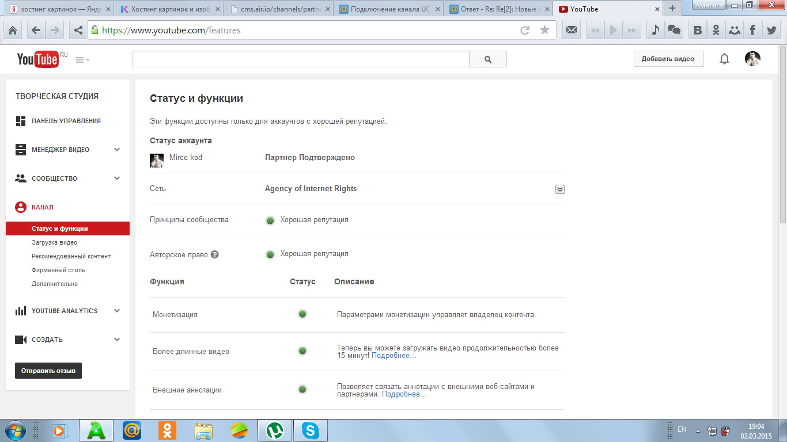787x442 pixels.
Task: Open Дополнительно in the sidebar
Action: pos(55,284)
